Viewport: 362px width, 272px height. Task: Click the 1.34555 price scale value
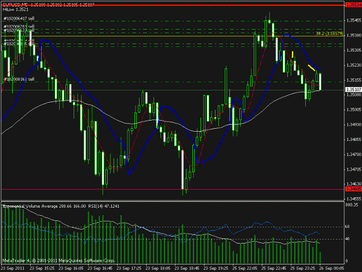(x=354, y=199)
